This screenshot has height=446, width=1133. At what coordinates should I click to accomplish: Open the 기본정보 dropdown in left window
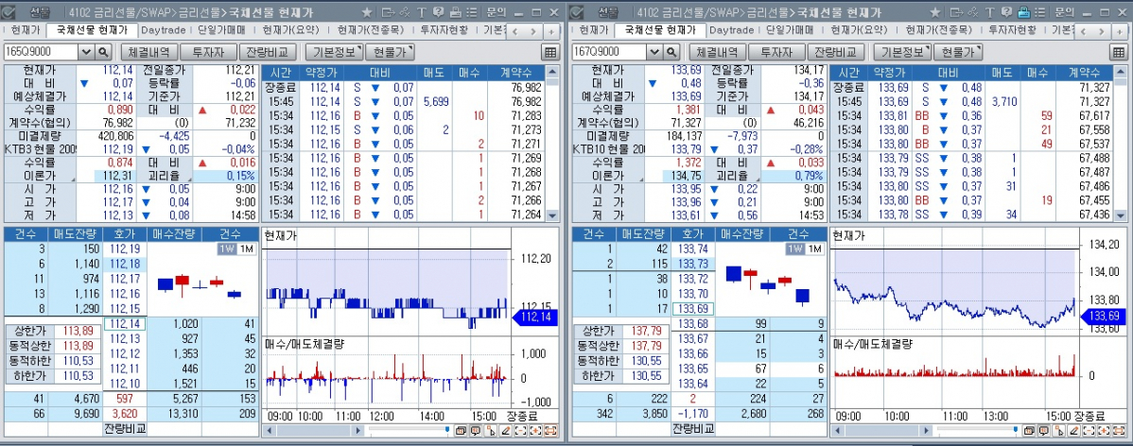click(334, 52)
